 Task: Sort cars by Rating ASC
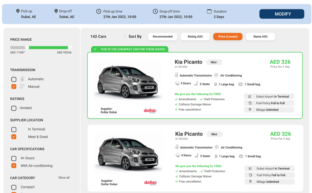195,36
